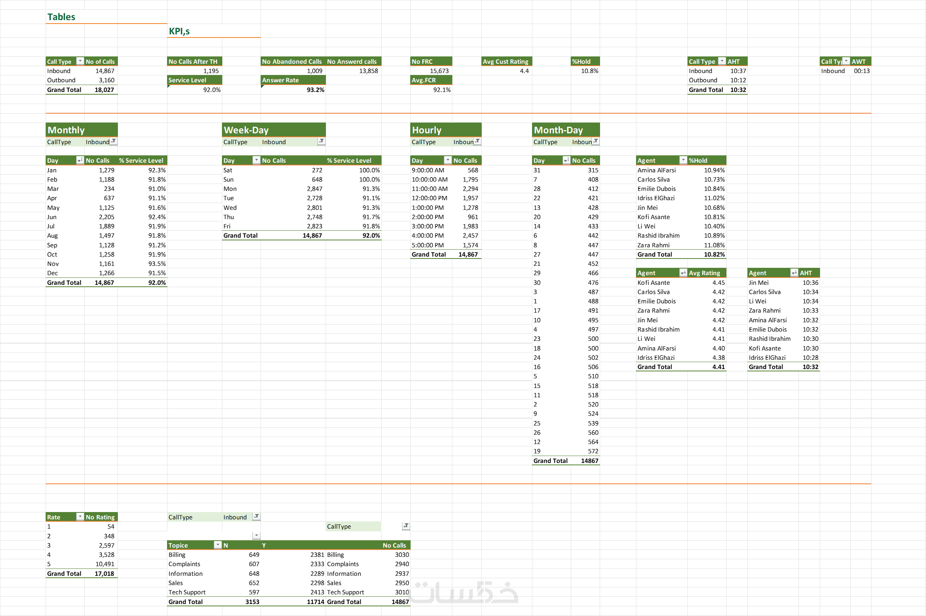Open the Monthly CallType Inbound filter icon

click(113, 141)
